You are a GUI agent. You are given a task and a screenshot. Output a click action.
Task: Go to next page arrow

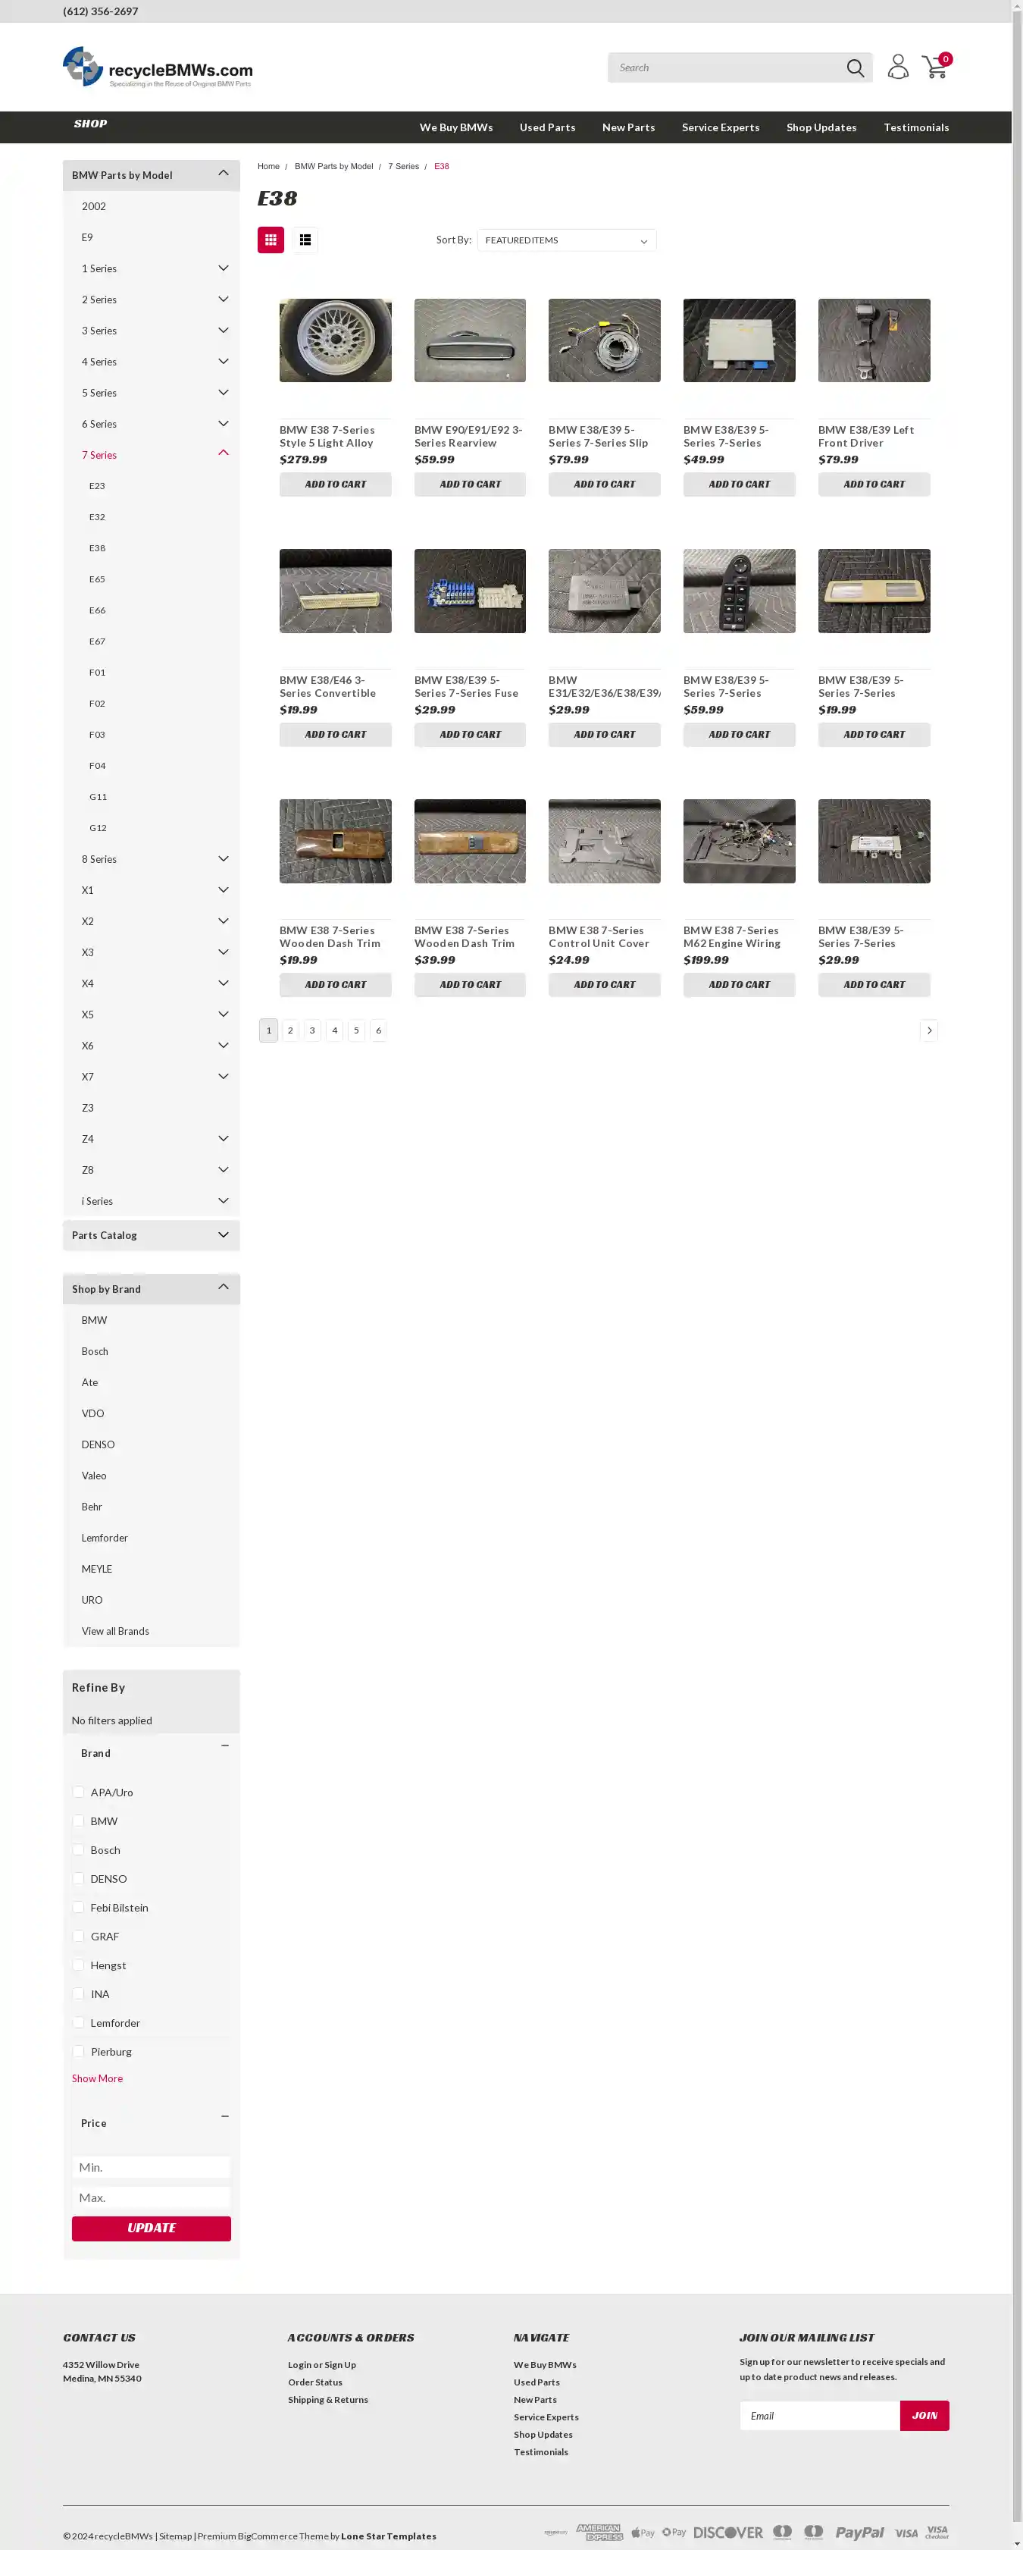928,1030
